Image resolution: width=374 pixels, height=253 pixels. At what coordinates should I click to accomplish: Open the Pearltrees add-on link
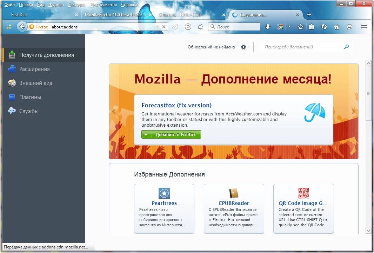(x=164, y=203)
